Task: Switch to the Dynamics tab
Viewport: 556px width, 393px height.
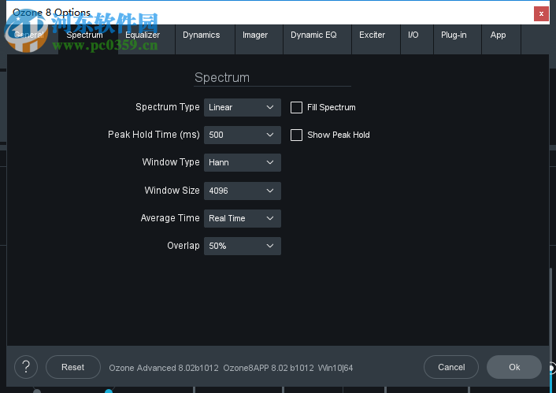Action: [x=205, y=39]
